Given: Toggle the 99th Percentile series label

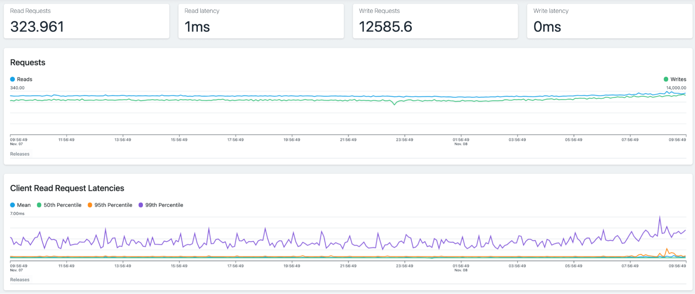Looking at the screenshot, I should point(164,205).
